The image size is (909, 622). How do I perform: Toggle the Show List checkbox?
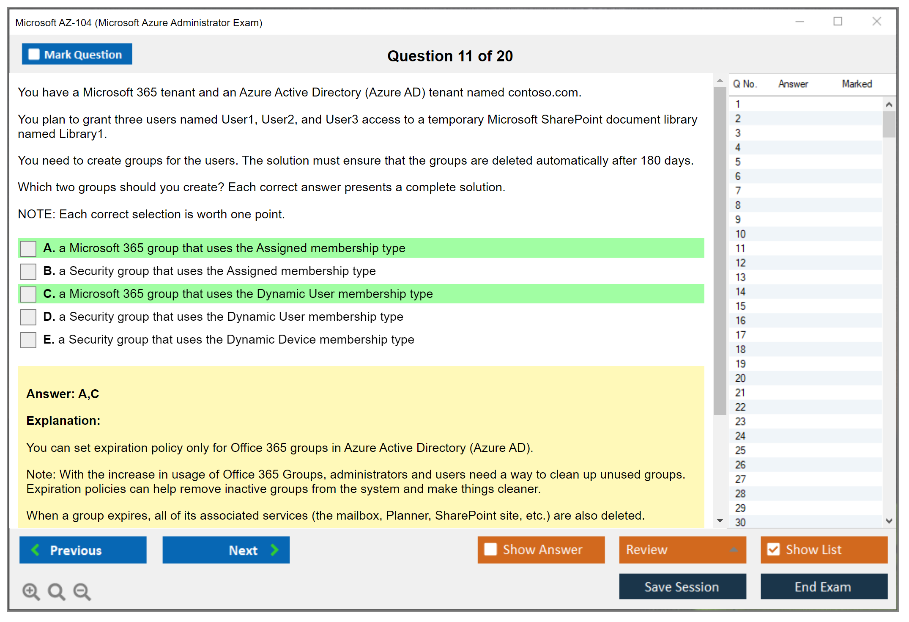coord(773,549)
